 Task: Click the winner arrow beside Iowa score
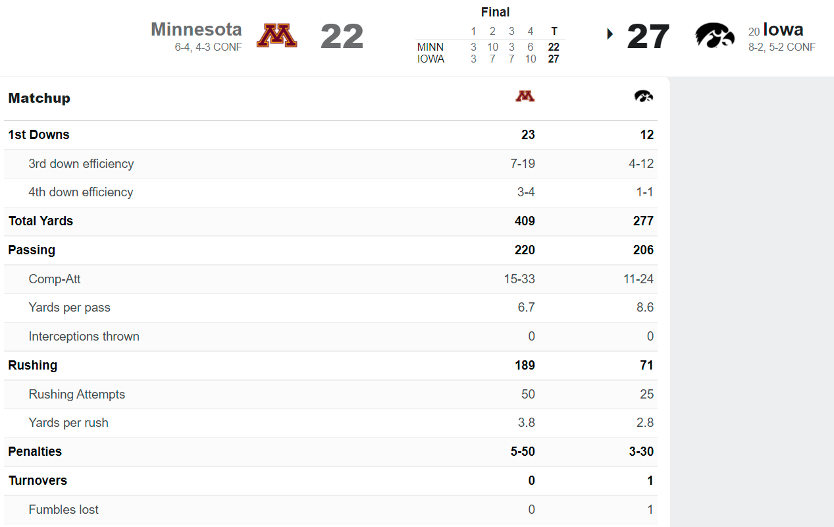pyautogui.click(x=610, y=34)
